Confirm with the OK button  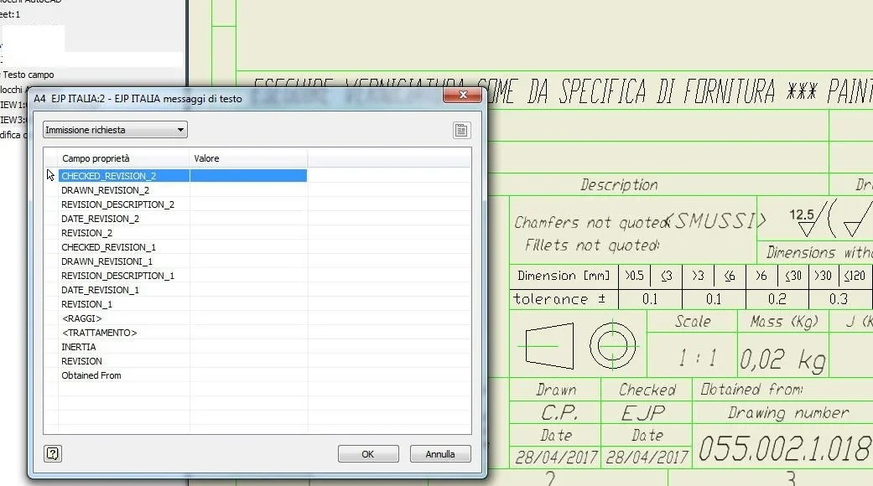368,454
